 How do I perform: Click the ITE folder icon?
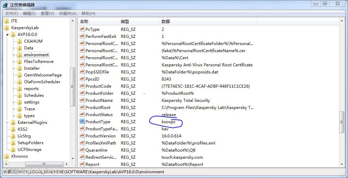7,21
